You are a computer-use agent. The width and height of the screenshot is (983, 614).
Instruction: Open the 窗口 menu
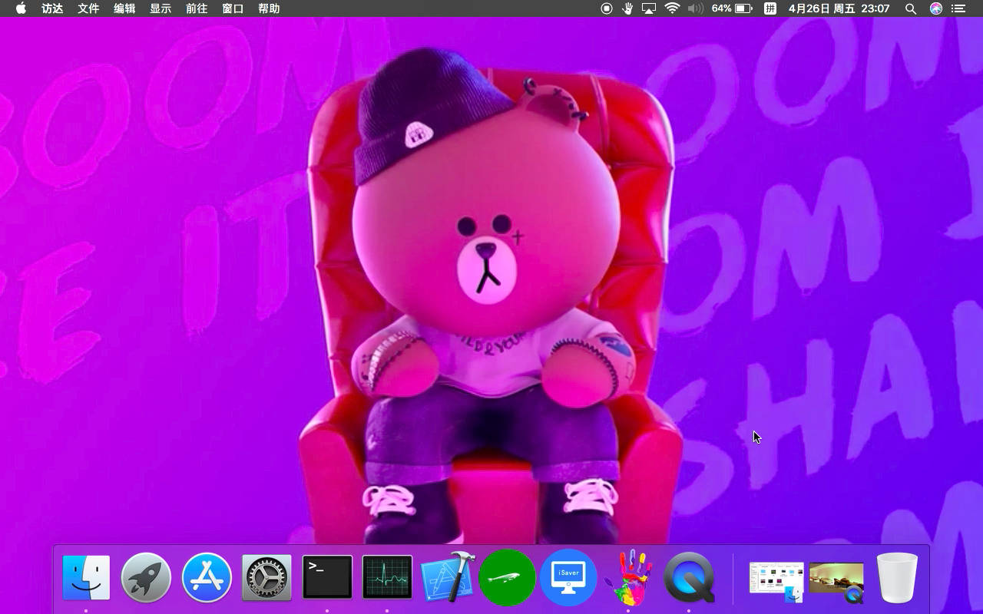click(x=233, y=8)
